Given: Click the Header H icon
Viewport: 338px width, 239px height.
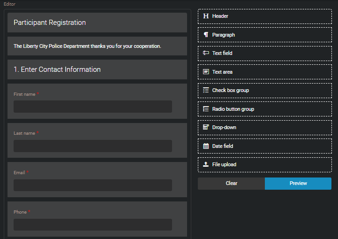Looking at the screenshot, I should tap(206, 16).
